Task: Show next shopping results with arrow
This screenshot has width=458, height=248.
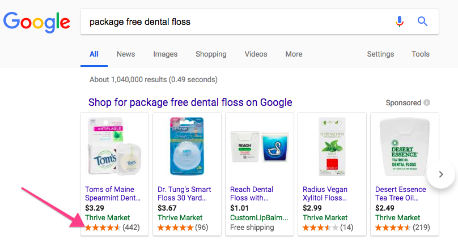Action: click(442, 174)
